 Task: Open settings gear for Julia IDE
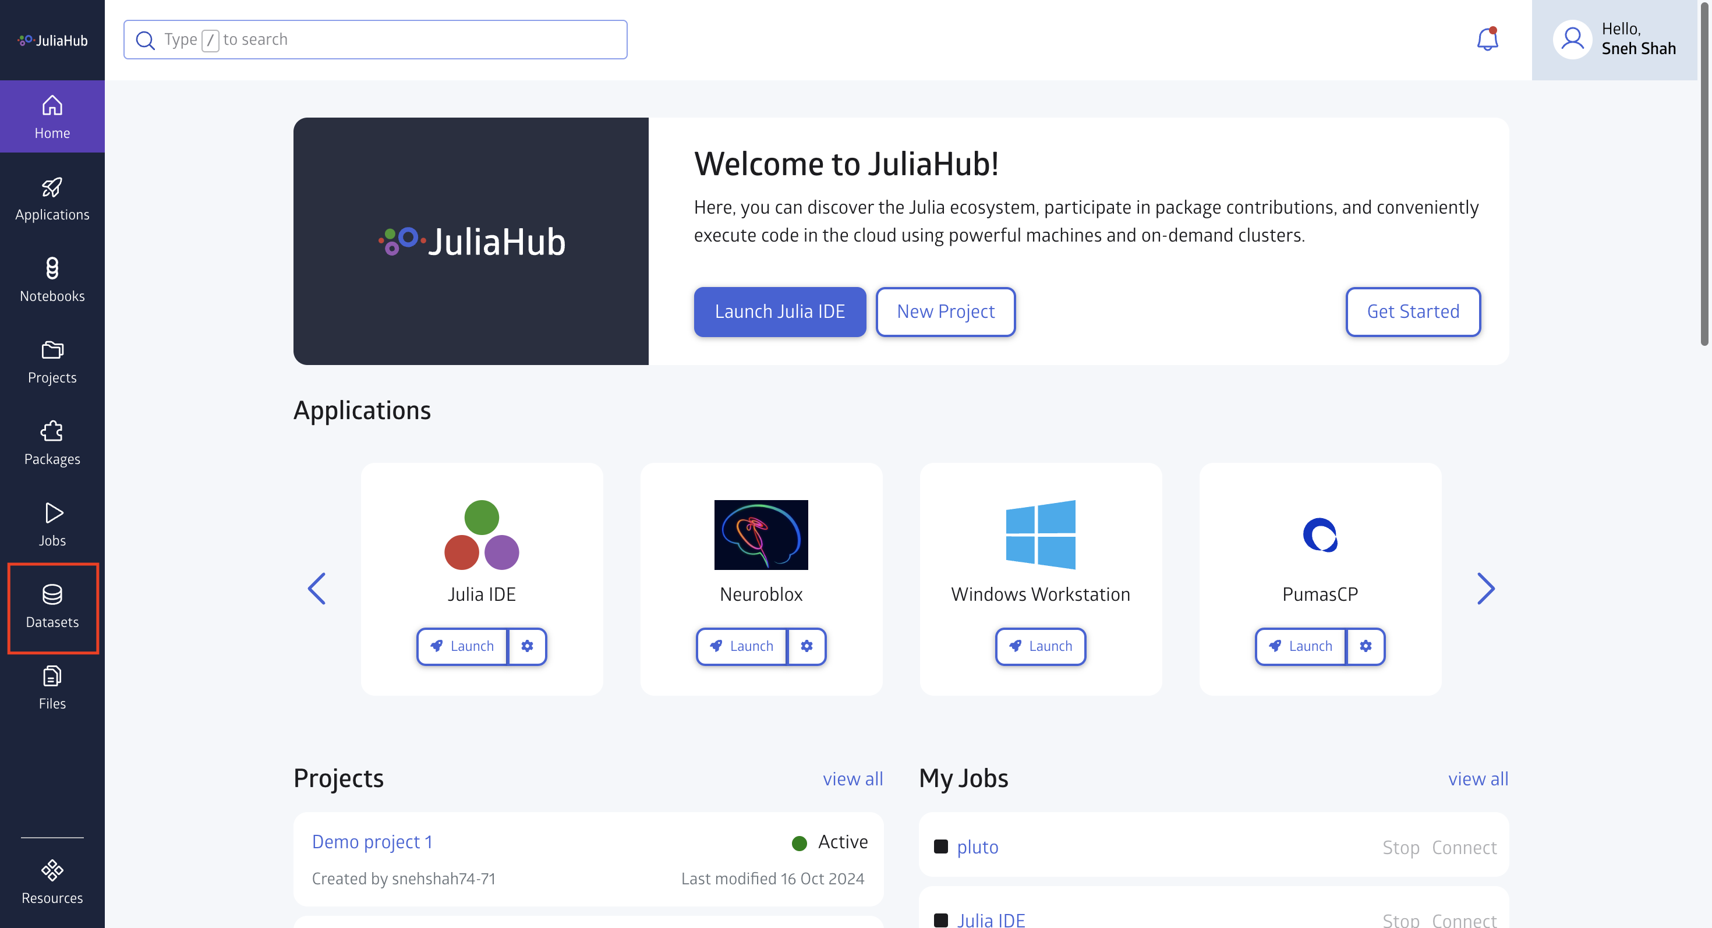pos(528,646)
